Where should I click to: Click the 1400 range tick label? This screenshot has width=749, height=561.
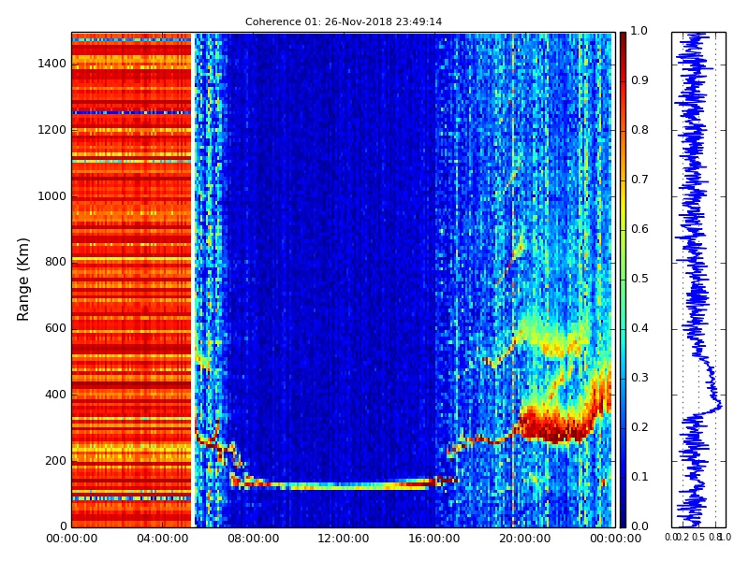(52, 64)
